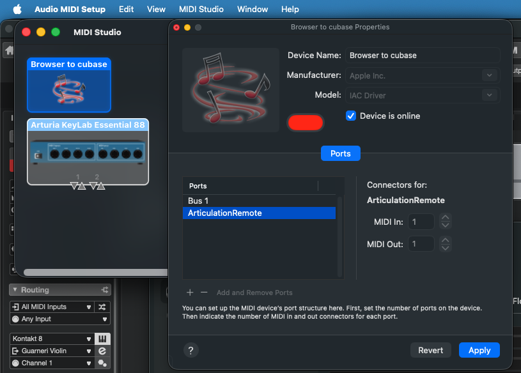This screenshot has height=373, width=521.
Task: Open the Any Input dropdown
Action: pyautogui.click(x=60, y=319)
